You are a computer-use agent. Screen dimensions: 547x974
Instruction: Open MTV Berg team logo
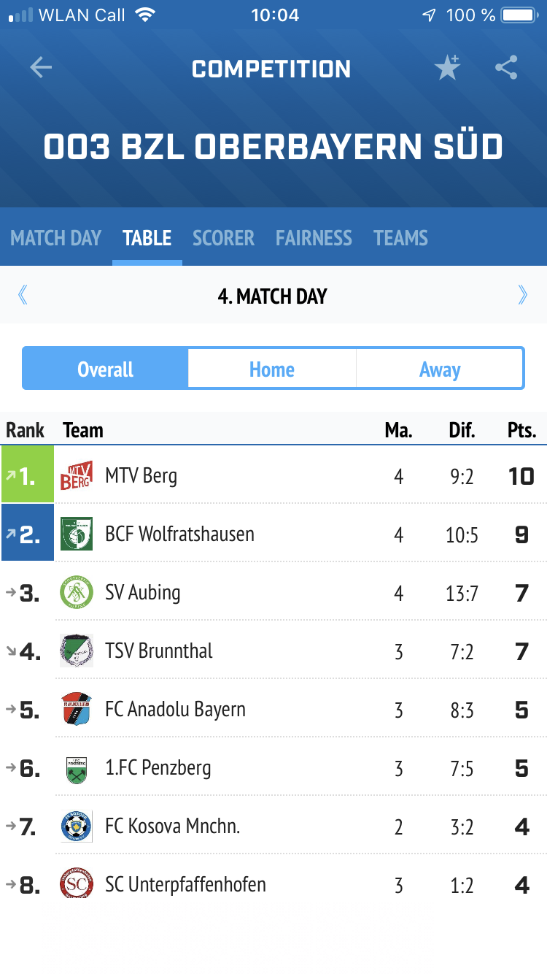77,476
